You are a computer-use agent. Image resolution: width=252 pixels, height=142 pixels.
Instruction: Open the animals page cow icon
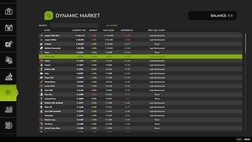click(9, 44)
